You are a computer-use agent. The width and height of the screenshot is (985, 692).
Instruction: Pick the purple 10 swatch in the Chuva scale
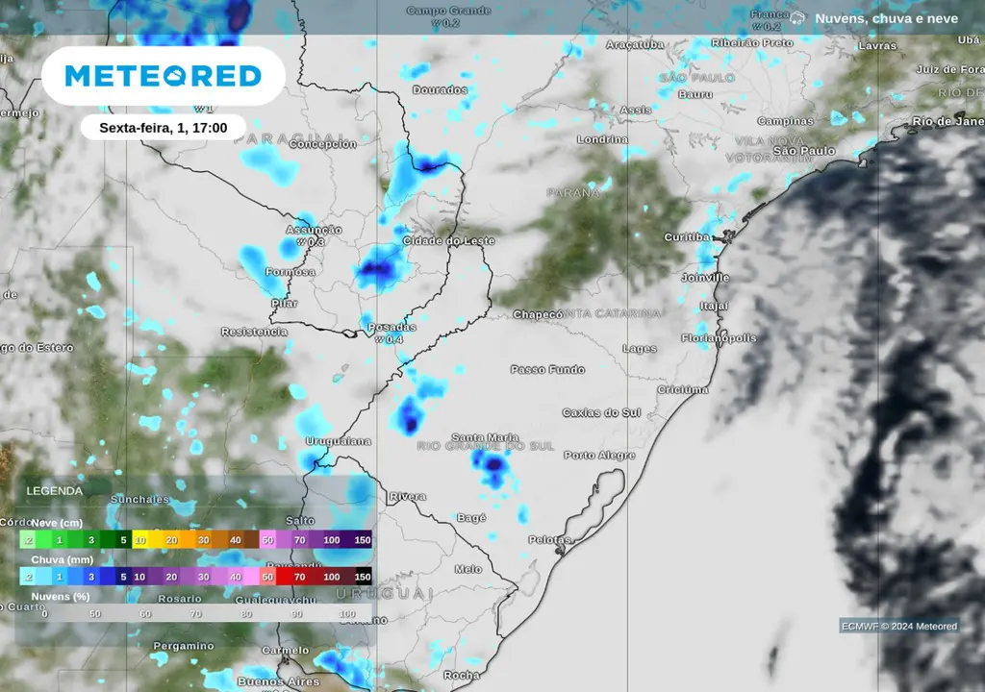pos(139,577)
